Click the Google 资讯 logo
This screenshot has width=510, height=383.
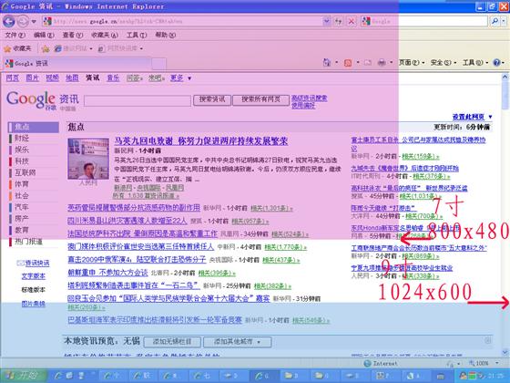42,100
